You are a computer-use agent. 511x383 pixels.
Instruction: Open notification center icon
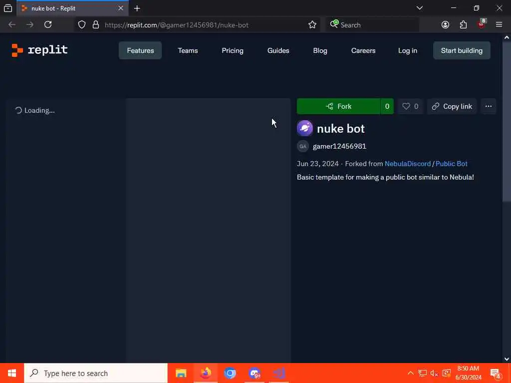coord(496,374)
